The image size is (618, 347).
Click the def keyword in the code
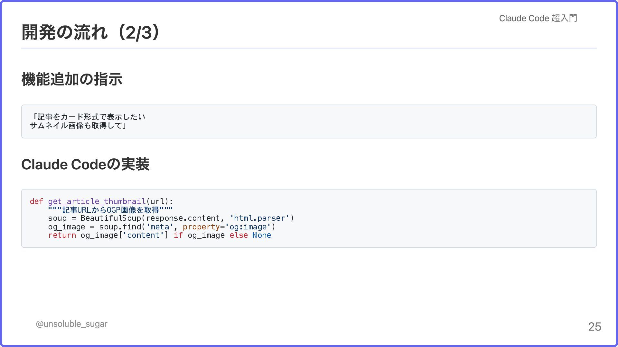[36, 201]
